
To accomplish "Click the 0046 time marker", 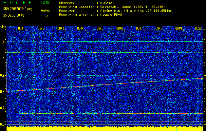I will 120,28.
